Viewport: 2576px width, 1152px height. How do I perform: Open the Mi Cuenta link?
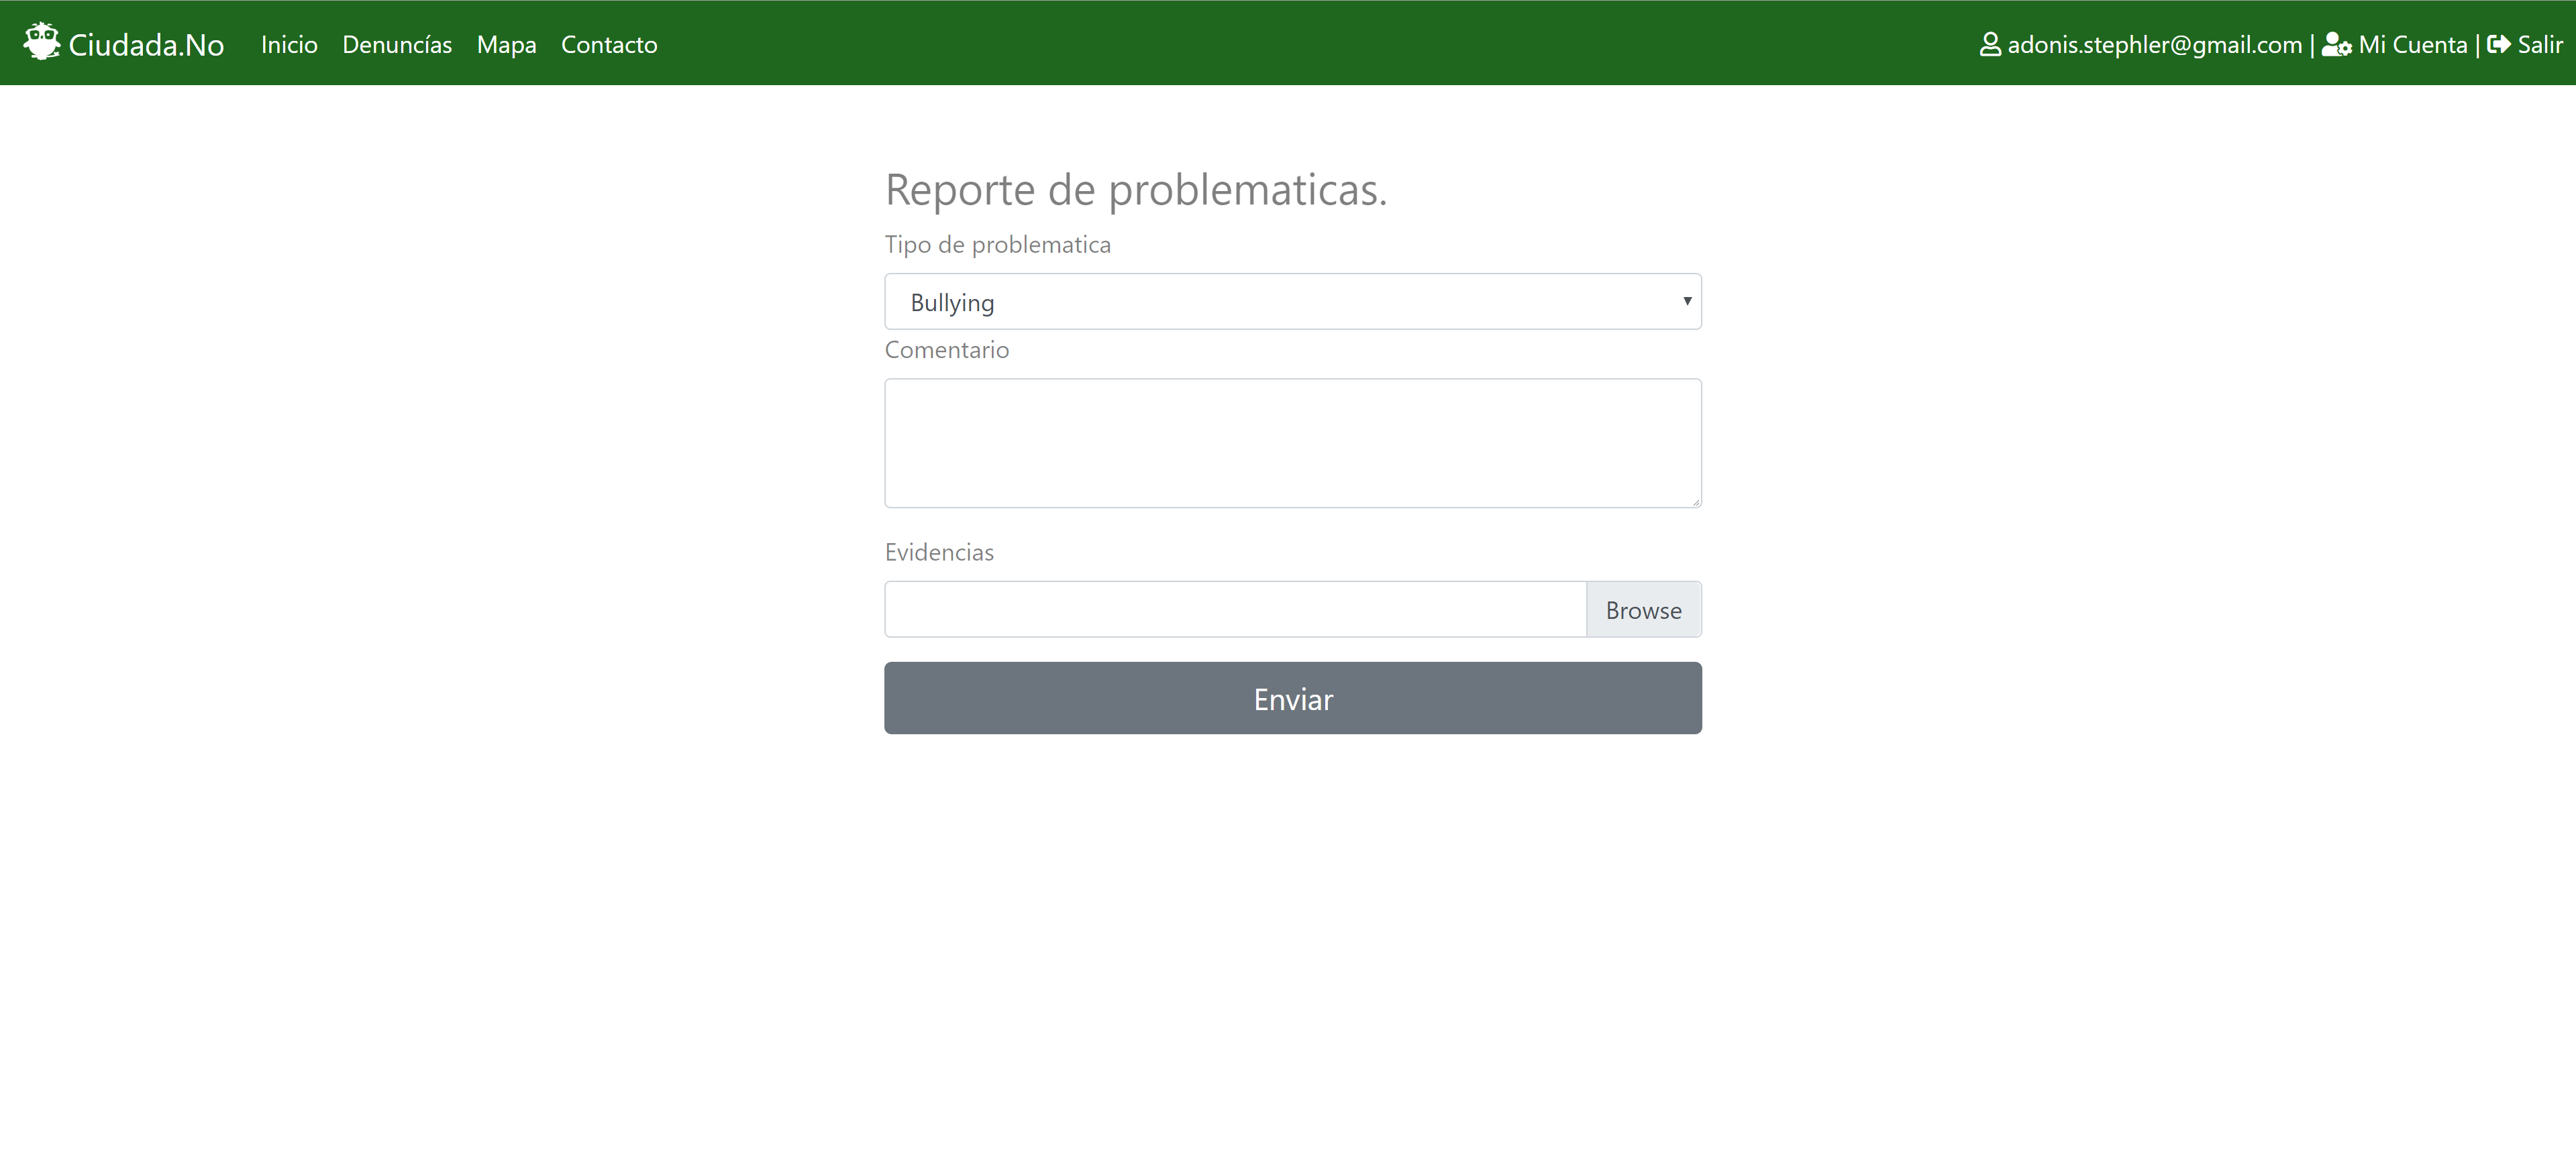[x=2412, y=45]
